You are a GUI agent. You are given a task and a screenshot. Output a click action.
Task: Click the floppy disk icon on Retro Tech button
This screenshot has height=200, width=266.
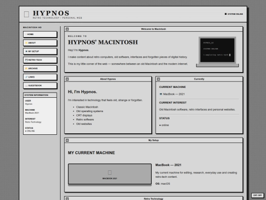click(x=26, y=60)
